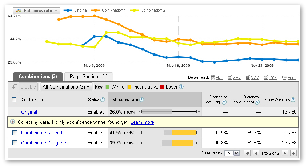Open the Show rows dropdown
This screenshot has width=307, height=167.
coord(232,154)
